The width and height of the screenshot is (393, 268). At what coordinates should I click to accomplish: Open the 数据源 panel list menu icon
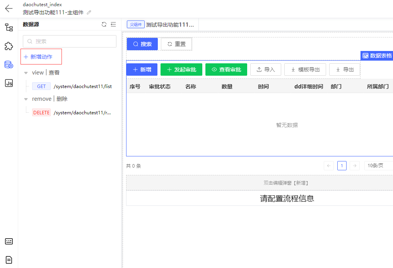(x=113, y=24)
